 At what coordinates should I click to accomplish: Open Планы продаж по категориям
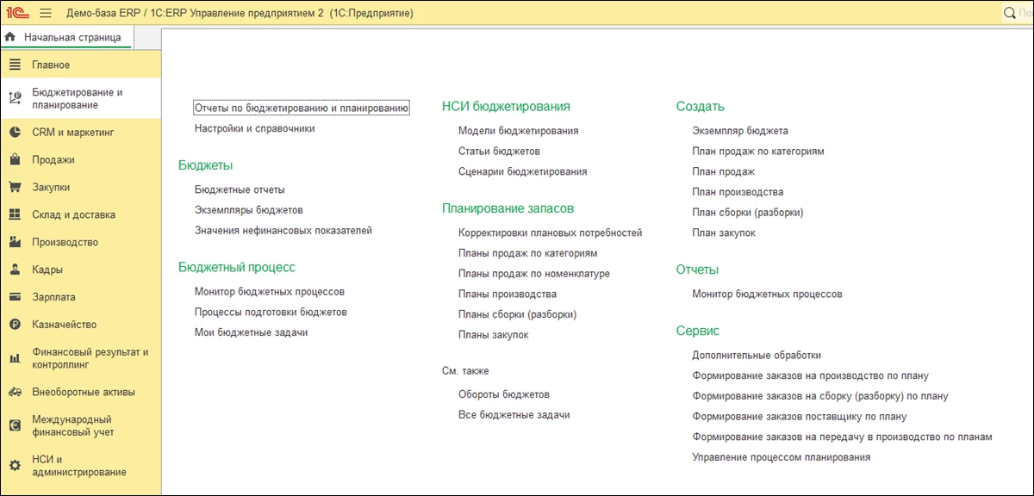528,253
